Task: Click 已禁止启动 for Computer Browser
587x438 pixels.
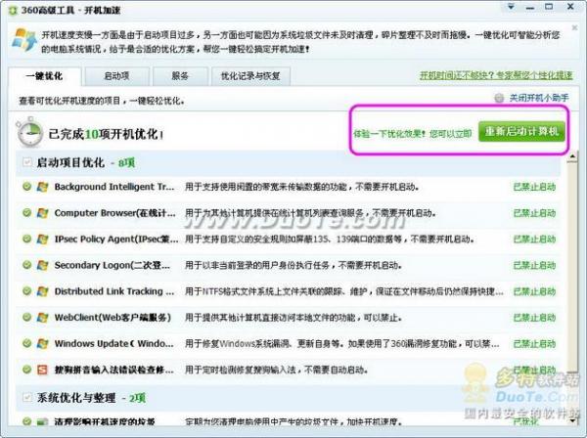Action: 534,213
